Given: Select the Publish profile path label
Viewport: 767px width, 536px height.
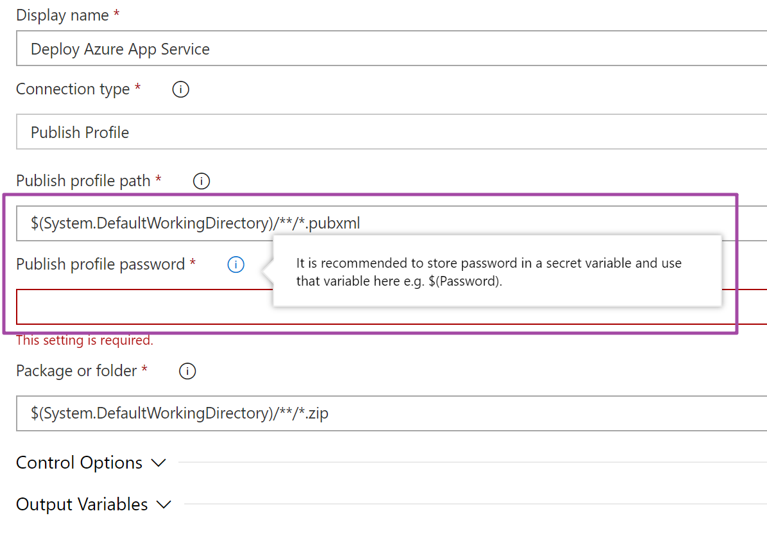Looking at the screenshot, I should pos(83,181).
